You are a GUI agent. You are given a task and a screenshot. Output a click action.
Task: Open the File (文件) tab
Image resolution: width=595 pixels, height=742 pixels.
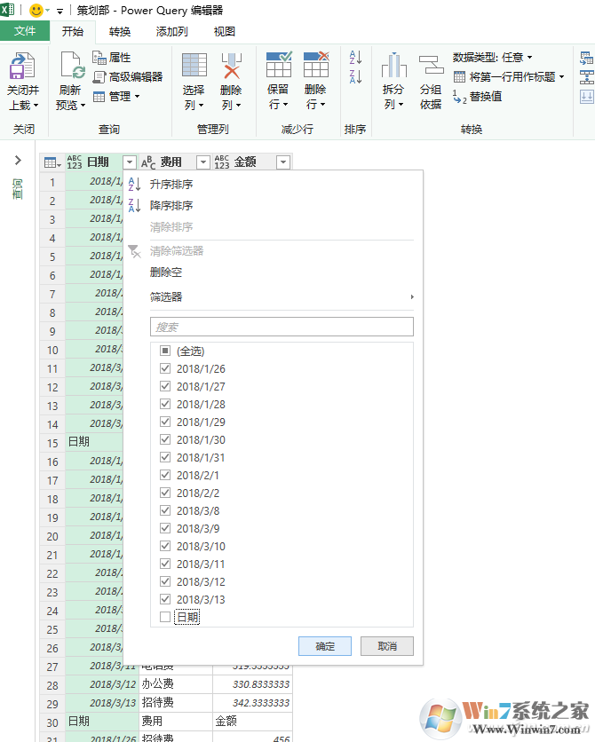tap(25, 31)
